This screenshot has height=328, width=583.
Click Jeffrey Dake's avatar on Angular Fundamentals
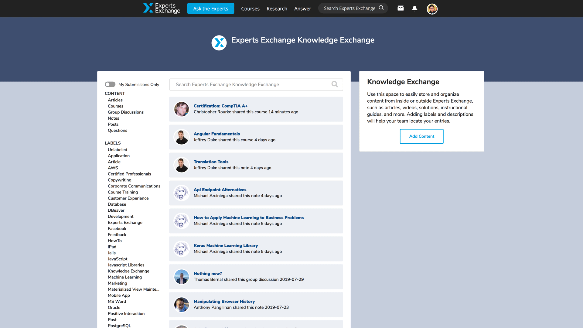[x=182, y=137]
